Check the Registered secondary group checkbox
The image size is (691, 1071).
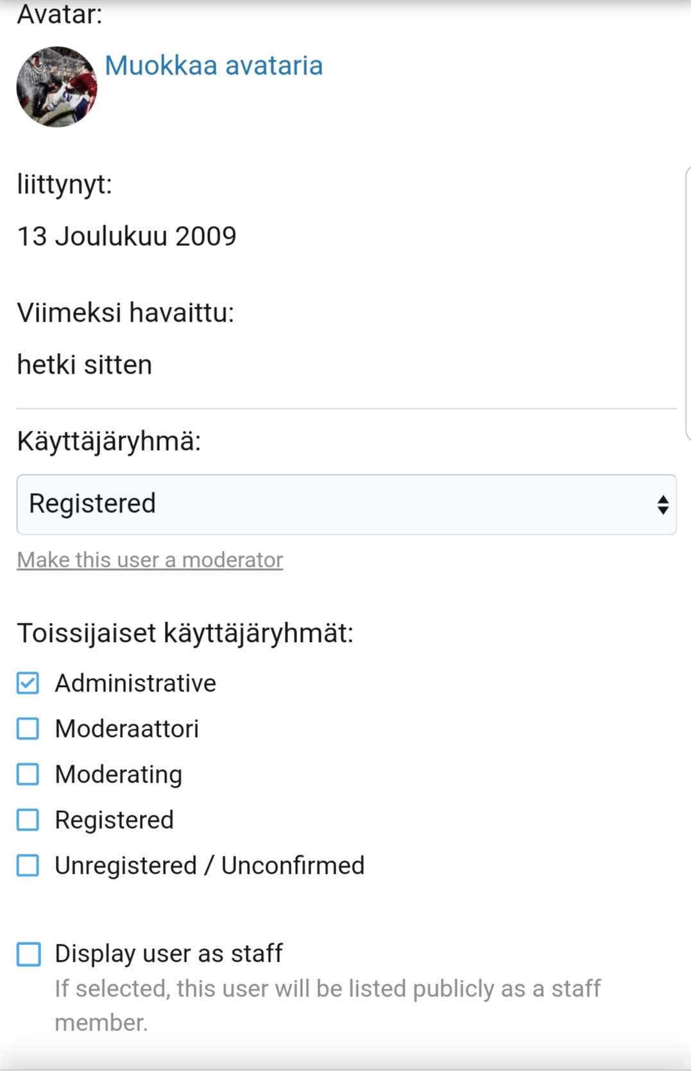[x=28, y=820]
